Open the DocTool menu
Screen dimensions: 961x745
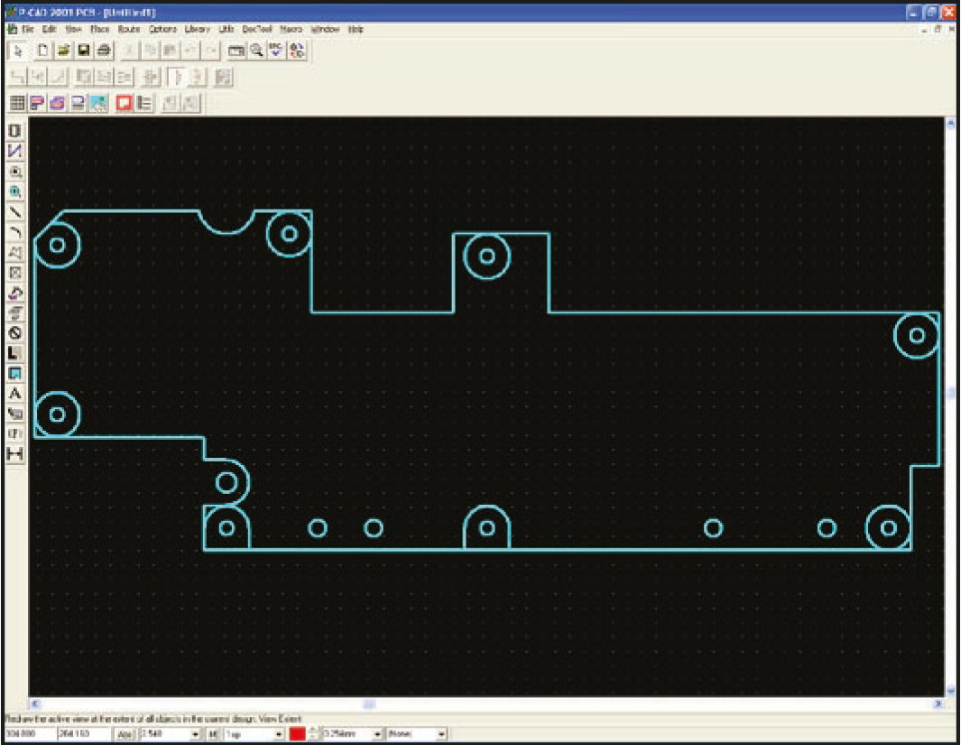pyautogui.click(x=257, y=29)
